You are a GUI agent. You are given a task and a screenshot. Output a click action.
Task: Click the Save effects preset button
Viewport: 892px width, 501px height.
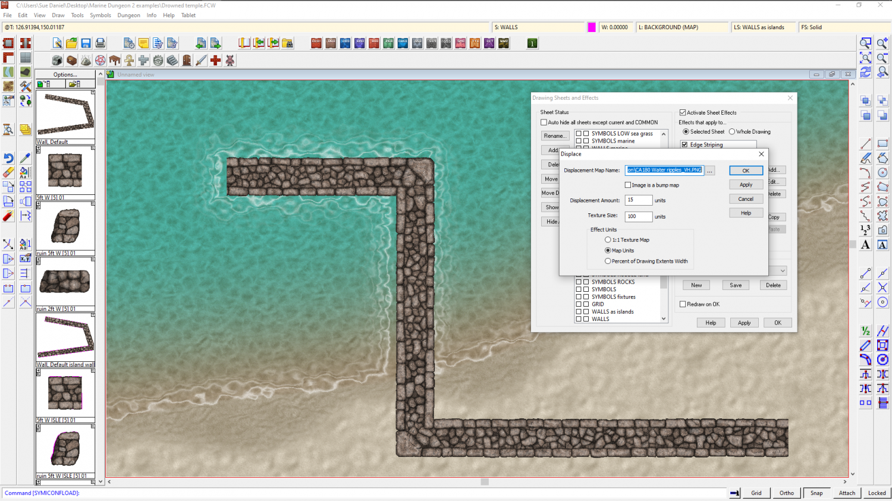coord(736,285)
